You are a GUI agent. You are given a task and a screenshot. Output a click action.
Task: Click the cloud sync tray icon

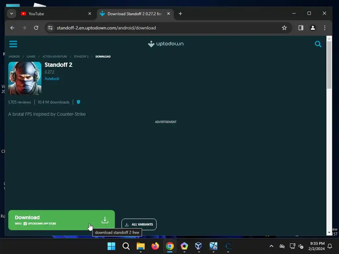pyautogui.click(x=282, y=246)
